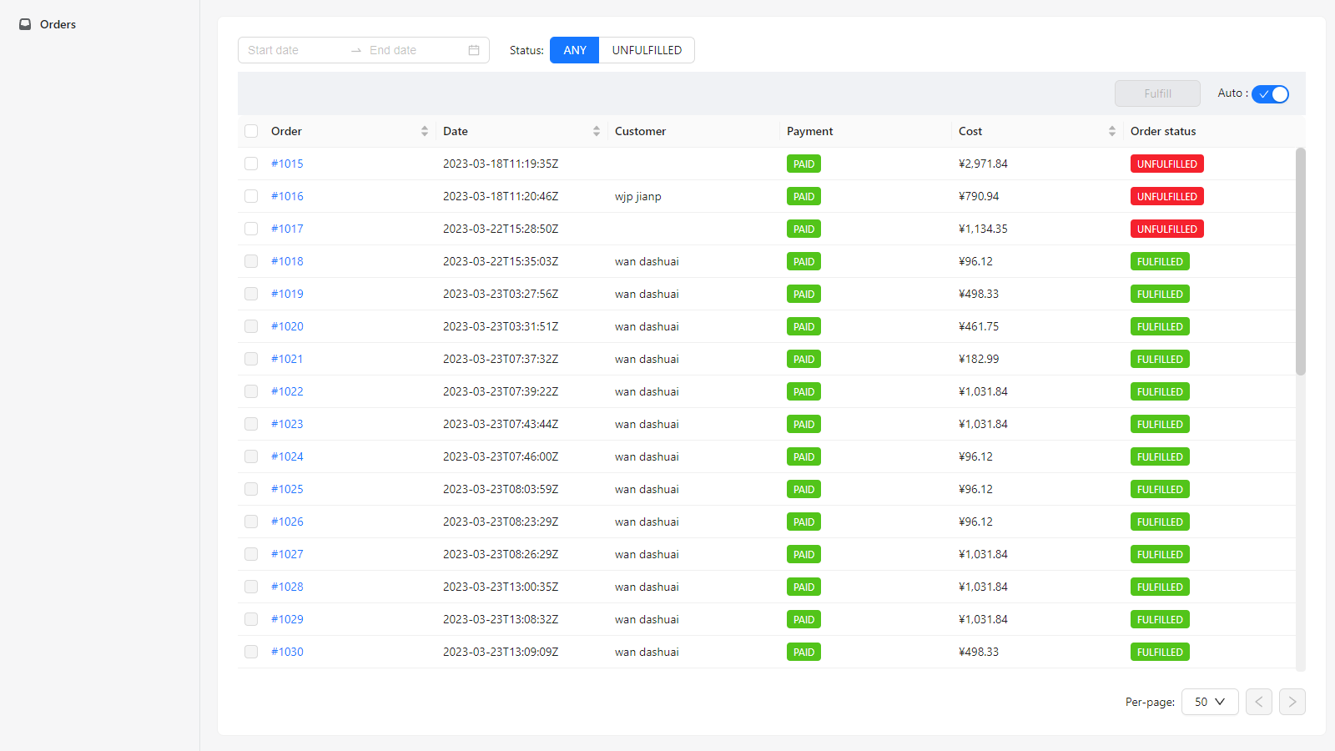Toggle the Auto fulfill switch

tap(1270, 94)
